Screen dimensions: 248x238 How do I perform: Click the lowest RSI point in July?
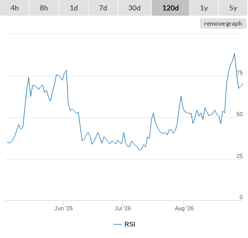[x=140, y=150]
